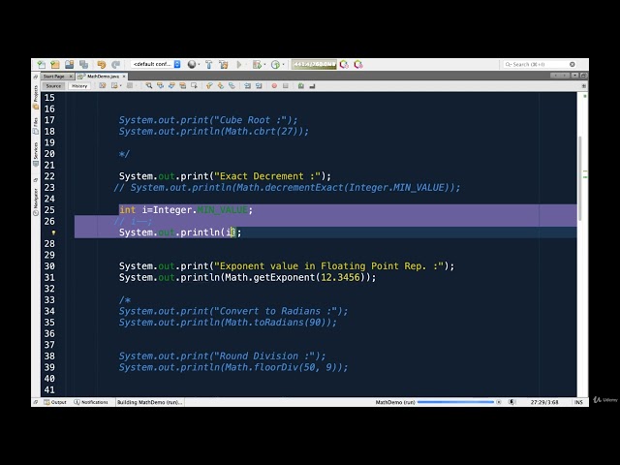Click the Undo arrow icon
Screen dimensions: 620x465
(x=102, y=65)
